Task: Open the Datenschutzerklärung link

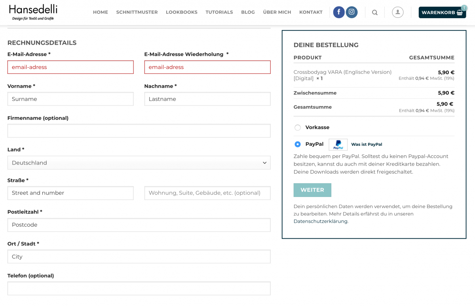Action: [x=321, y=221]
